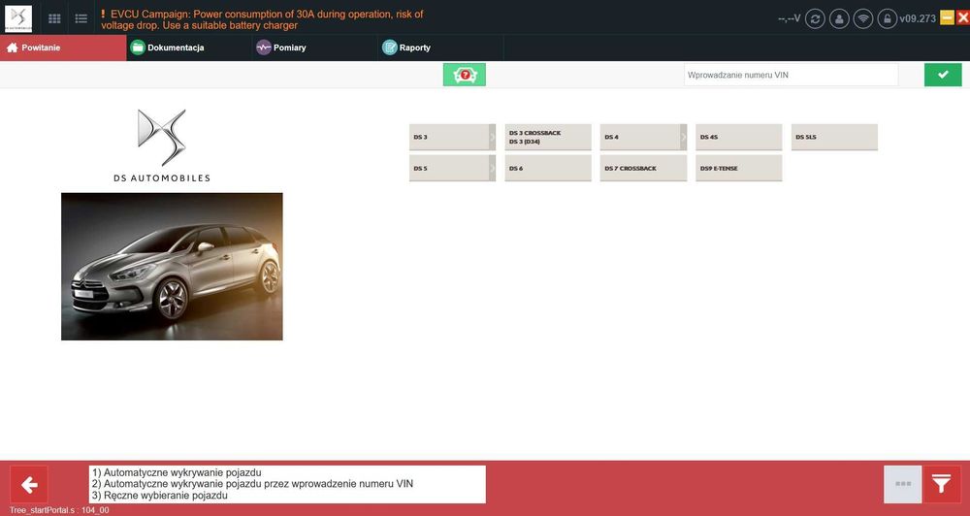This screenshot has width=970, height=516.
Task: Click the DS 5 car photo thumbnail
Action: pyautogui.click(x=172, y=267)
